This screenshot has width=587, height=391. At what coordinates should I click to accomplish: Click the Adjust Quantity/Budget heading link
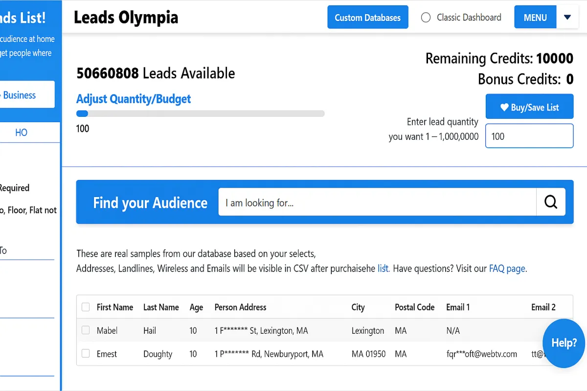click(134, 99)
